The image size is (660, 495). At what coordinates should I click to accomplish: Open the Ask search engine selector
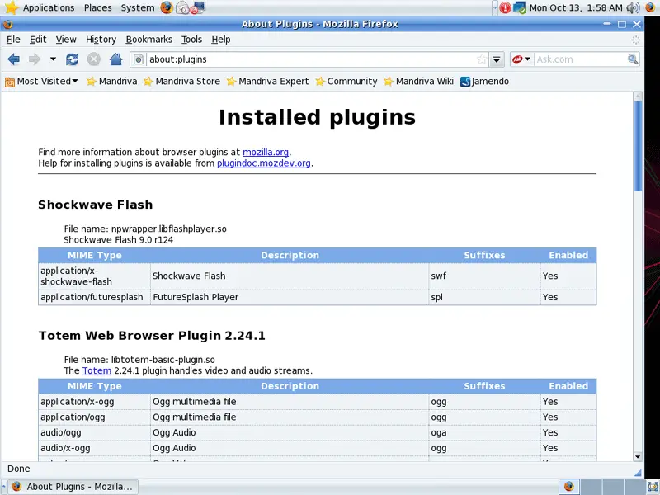point(521,59)
